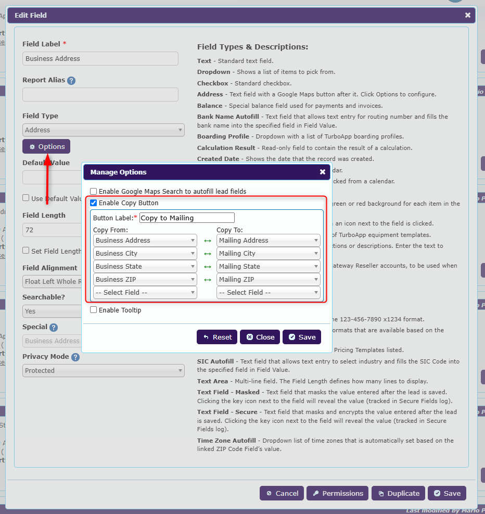Save the Edit Field dialog

(x=447, y=493)
